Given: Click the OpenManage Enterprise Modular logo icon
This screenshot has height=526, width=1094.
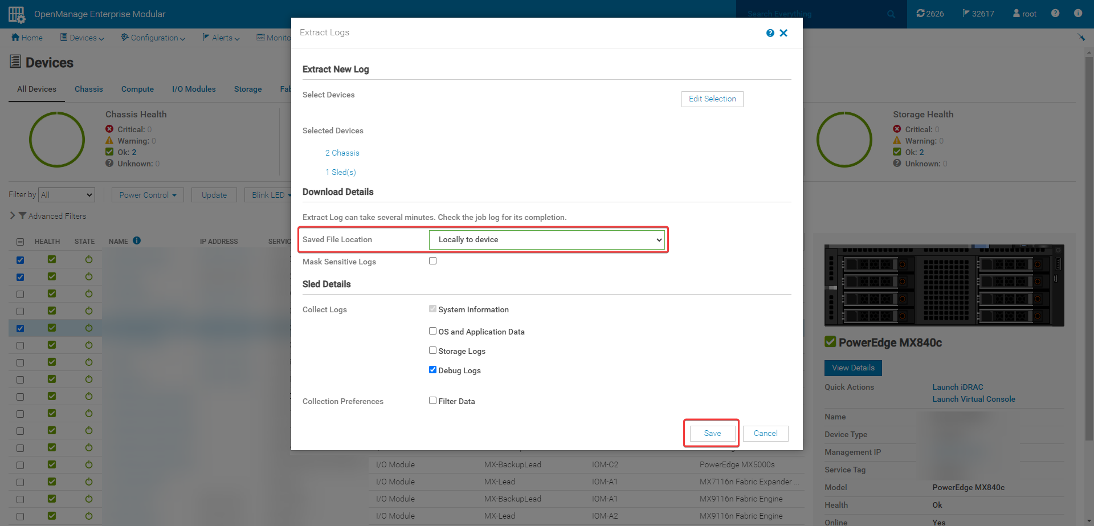Looking at the screenshot, I should [x=17, y=14].
